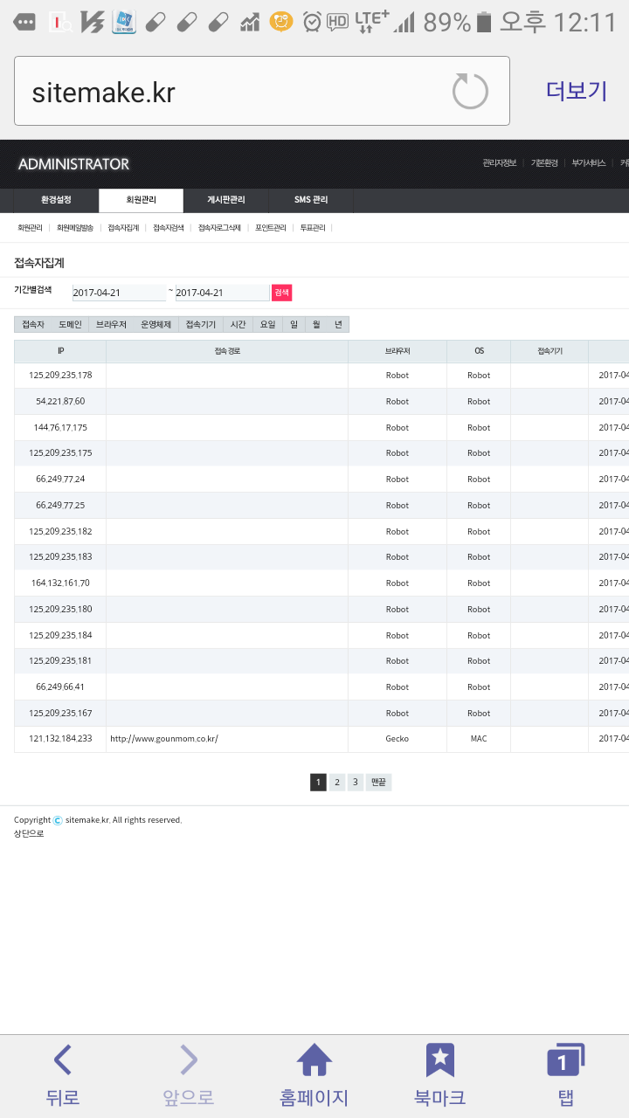The image size is (629, 1118).
Task: Switch to the 환경설정 tab
Action: pyautogui.click(x=56, y=200)
